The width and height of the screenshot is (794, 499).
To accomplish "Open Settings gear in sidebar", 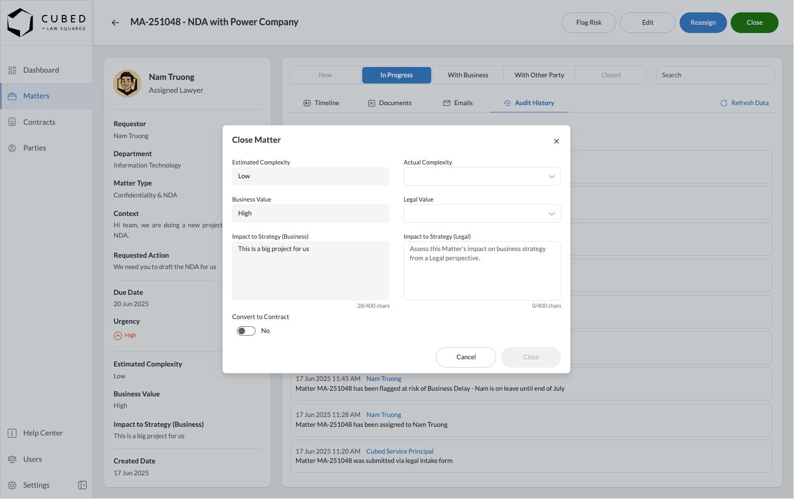I will tap(12, 485).
